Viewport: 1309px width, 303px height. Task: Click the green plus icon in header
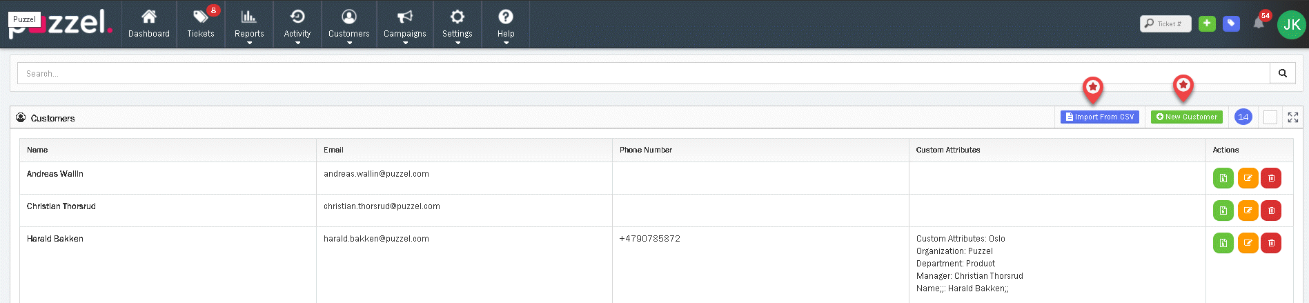(x=1207, y=23)
